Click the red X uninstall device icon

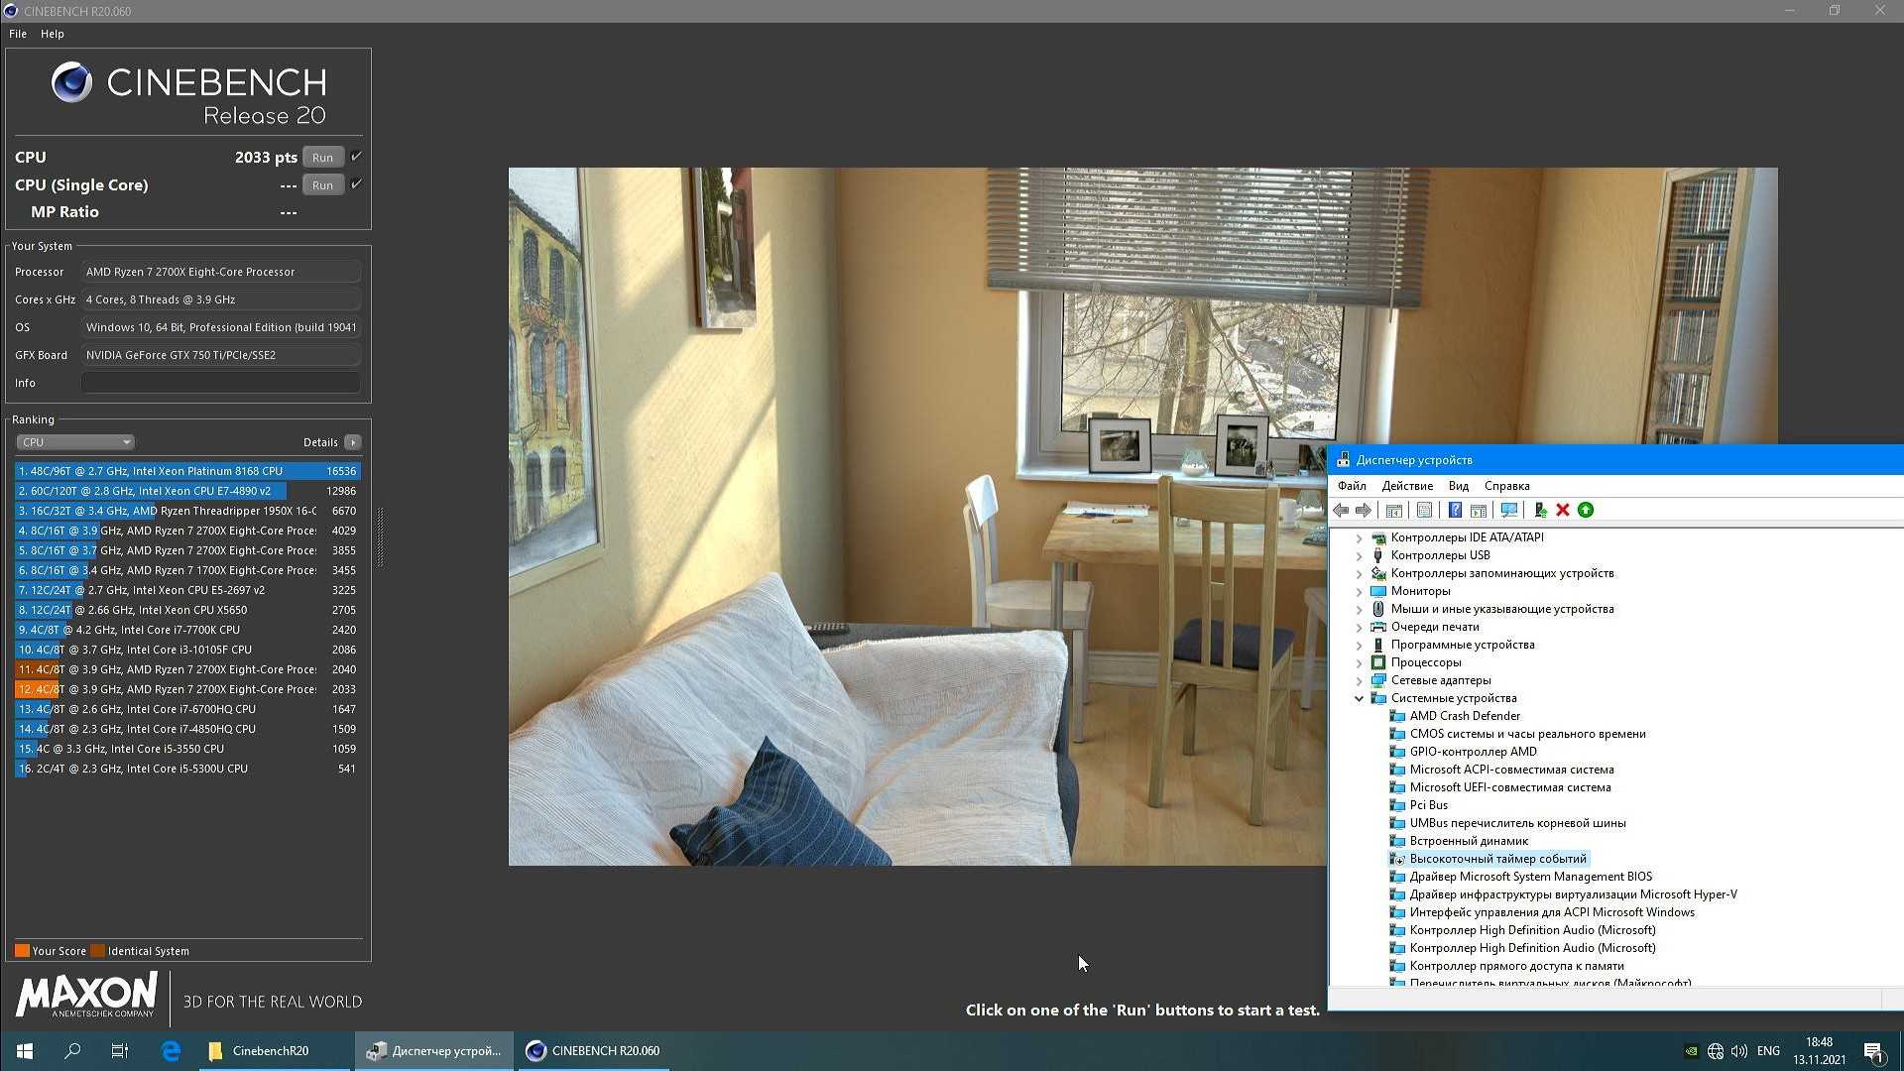pos(1563,510)
